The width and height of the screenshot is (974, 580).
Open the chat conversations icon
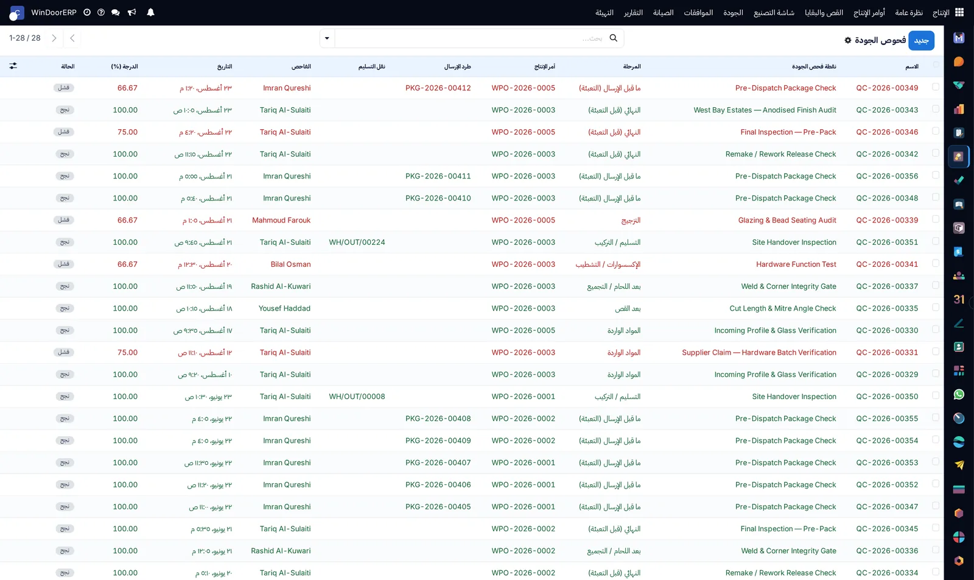[x=116, y=12]
